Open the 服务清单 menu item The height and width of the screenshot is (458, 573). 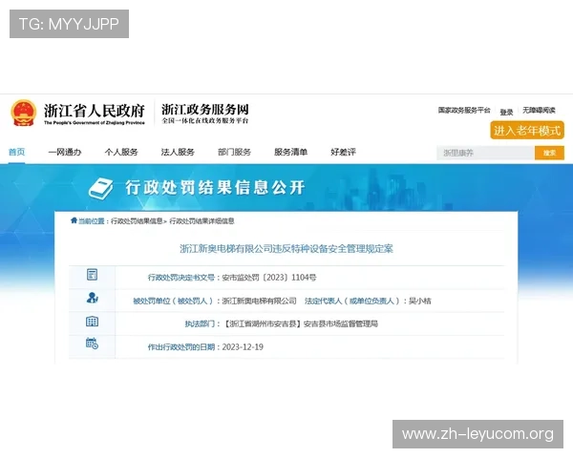click(x=290, y=152)
